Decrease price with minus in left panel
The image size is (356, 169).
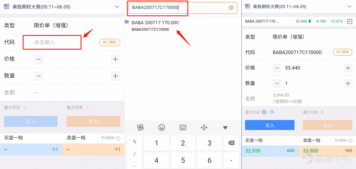pos(38,59)
